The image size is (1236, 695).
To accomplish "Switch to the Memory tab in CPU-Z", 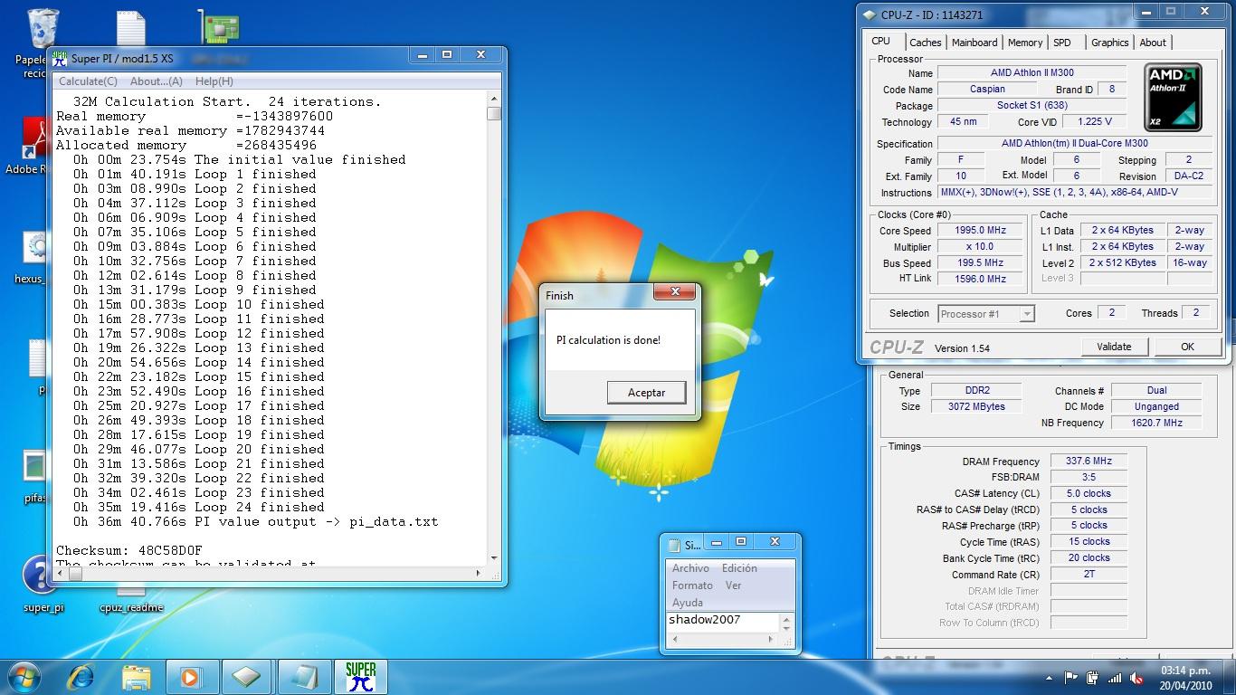I will [1025, 43].
